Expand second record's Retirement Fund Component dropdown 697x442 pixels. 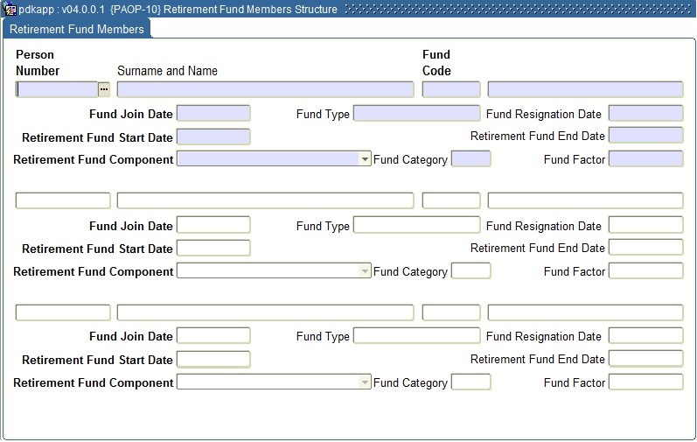(365, 271)
